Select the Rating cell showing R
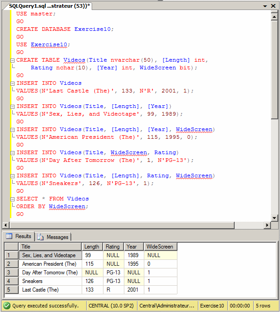280x312 pixels. coord(114,289)
